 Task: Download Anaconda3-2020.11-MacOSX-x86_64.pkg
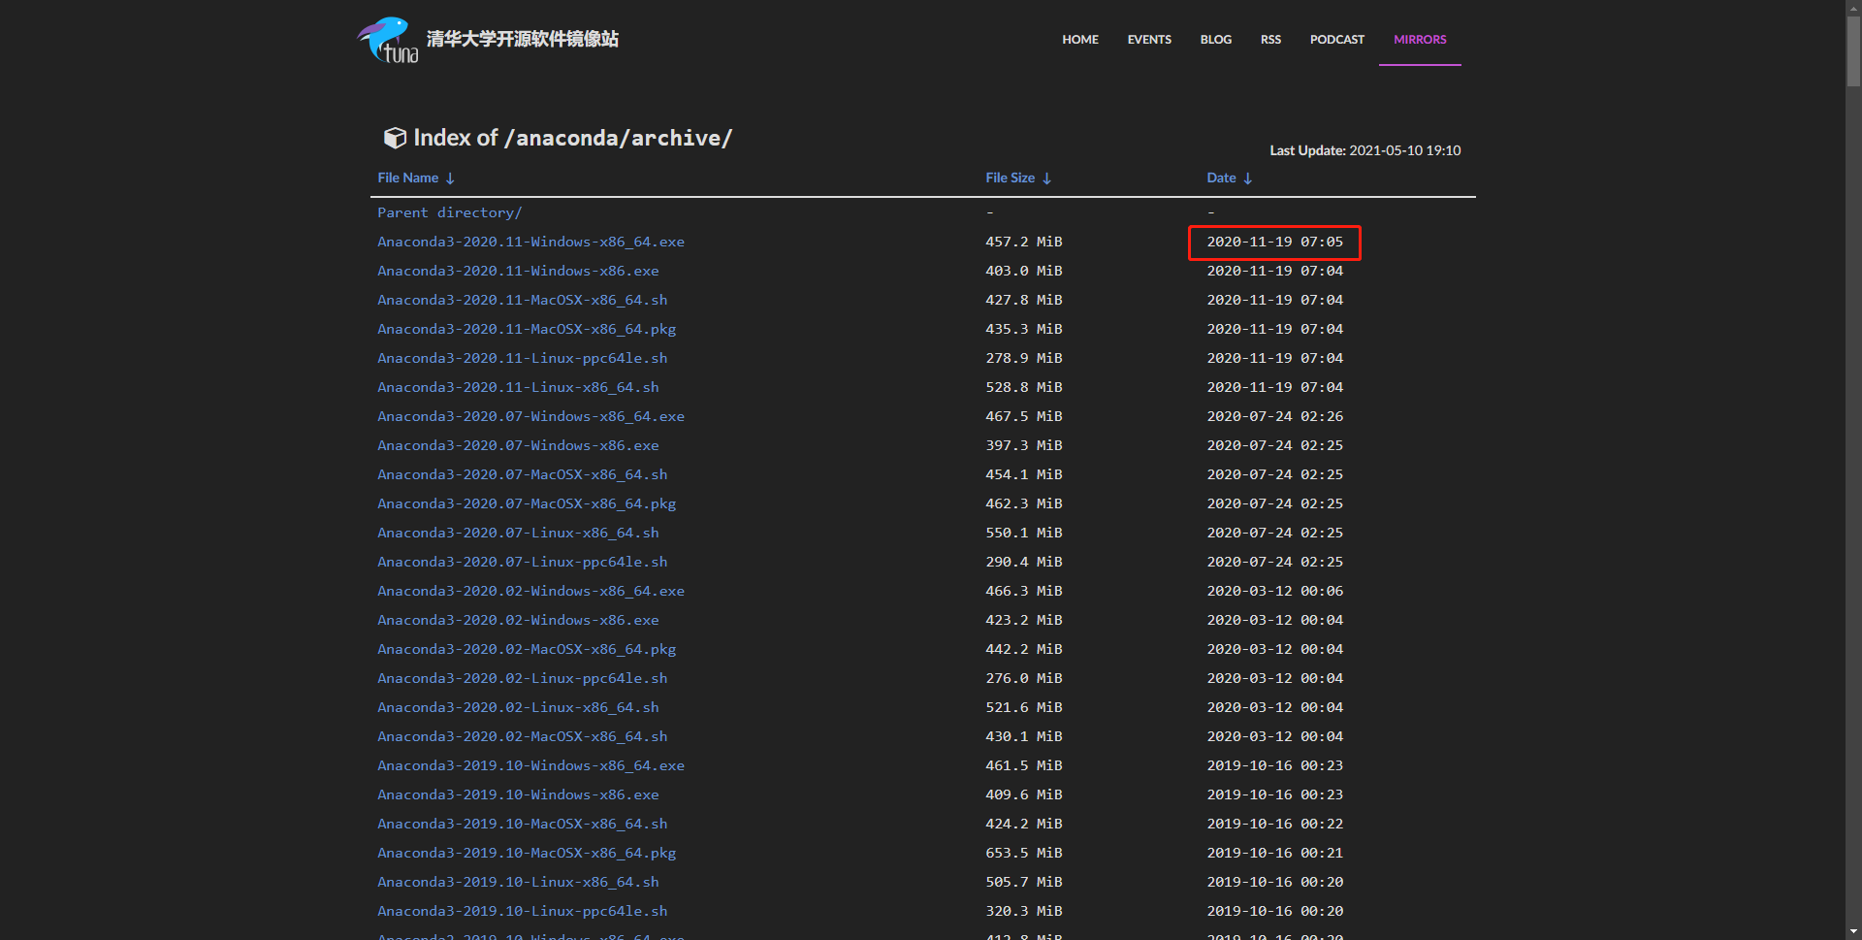(527, 329)
